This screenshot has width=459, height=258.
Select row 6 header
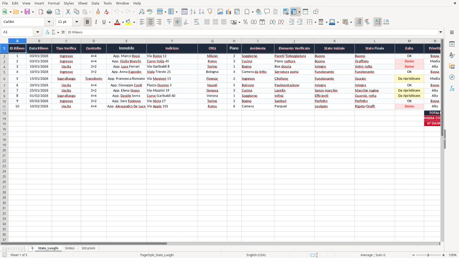[x=4, y=79]
